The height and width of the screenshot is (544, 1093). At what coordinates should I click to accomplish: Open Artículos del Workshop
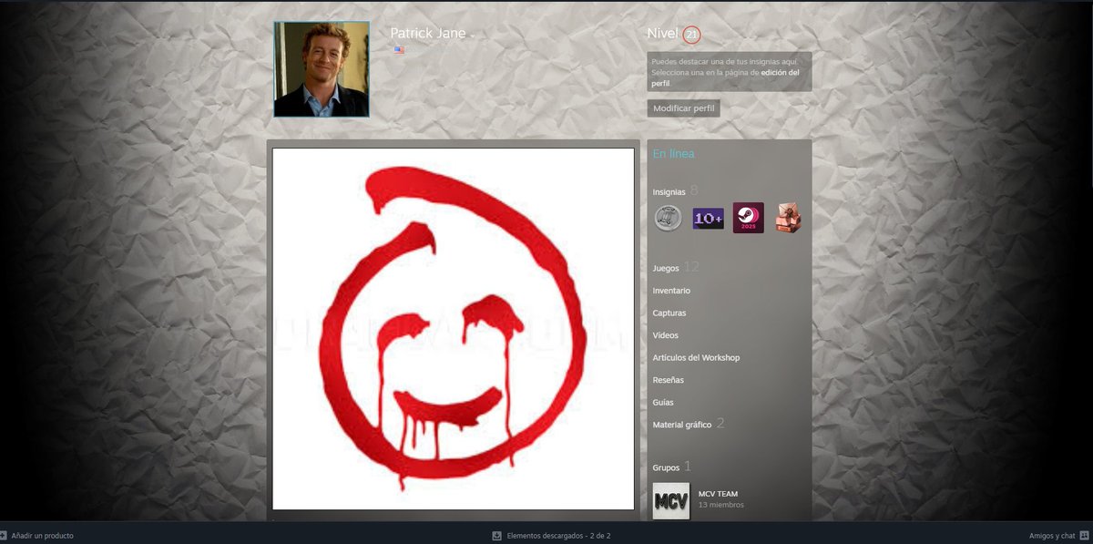[696, 357]
